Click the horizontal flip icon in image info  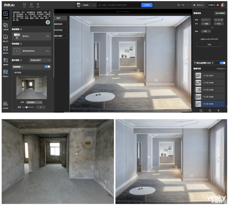pos(216,20)
